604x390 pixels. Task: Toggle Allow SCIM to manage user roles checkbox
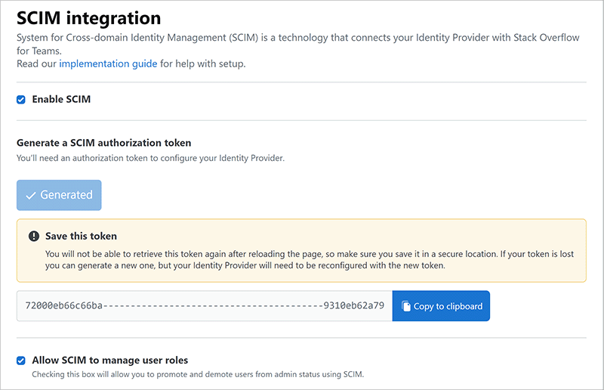21,361
